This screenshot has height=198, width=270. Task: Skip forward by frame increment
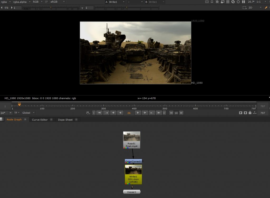[x=181, y=113]
